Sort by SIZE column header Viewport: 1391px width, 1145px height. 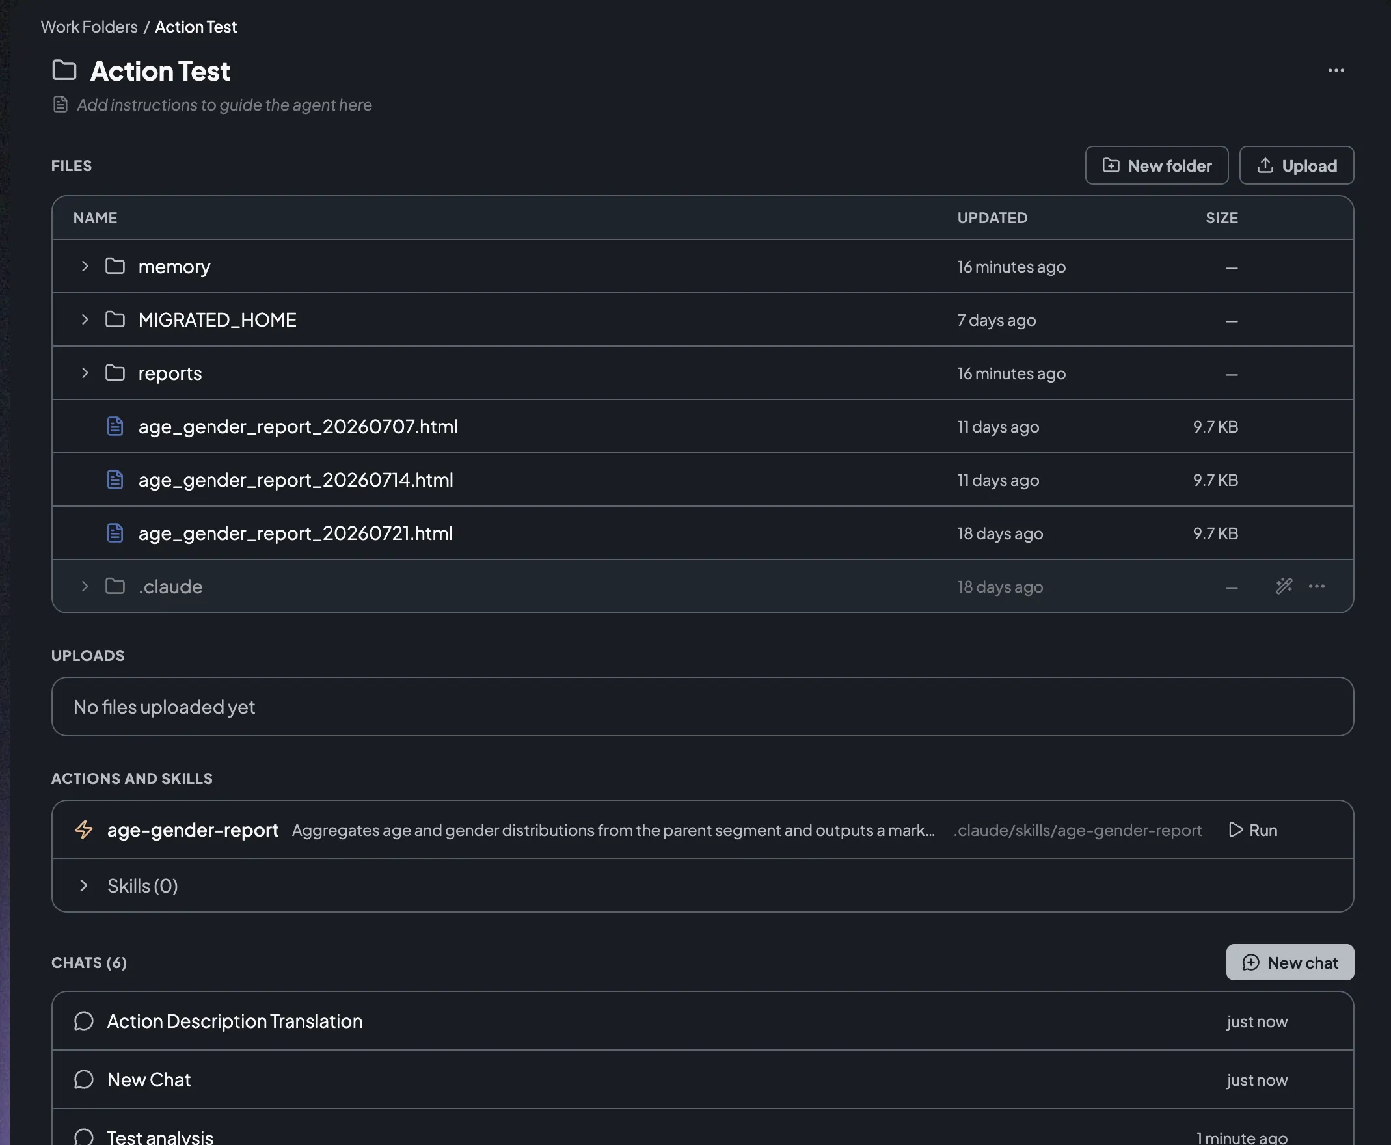(x=1221, y=218)
